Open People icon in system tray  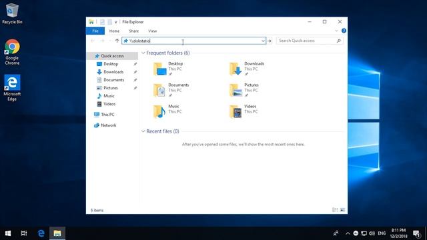click(x=336, y=233)
